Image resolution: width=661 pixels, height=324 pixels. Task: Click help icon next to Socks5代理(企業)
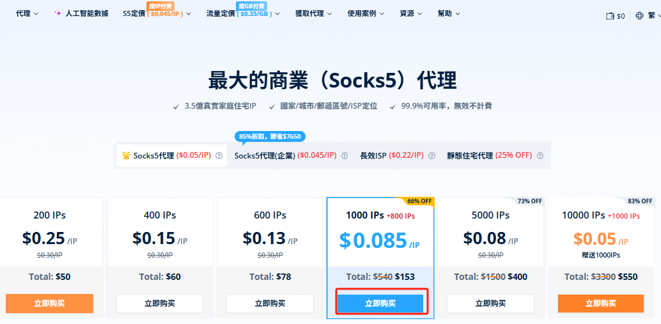[345, 155]
